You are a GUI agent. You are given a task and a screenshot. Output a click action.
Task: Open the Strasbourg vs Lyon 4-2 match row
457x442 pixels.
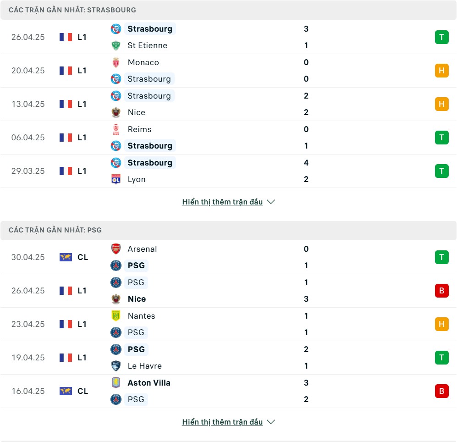point(228,171)
